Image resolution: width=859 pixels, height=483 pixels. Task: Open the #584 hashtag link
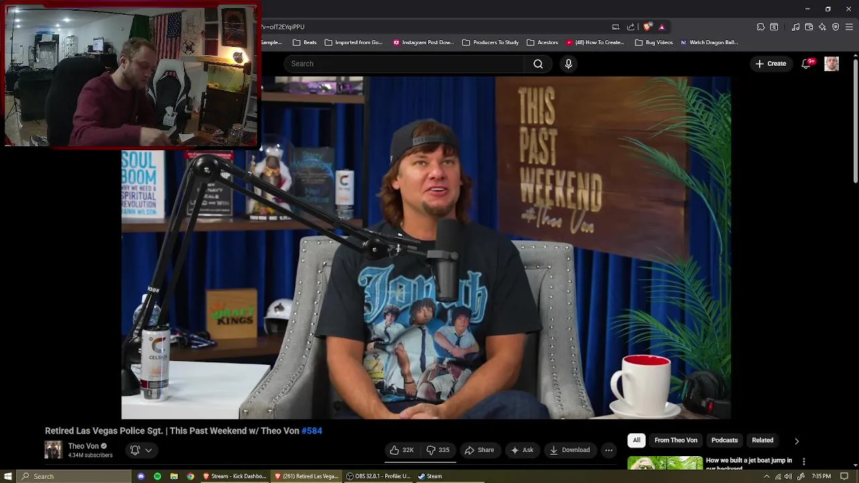(312, 431)
